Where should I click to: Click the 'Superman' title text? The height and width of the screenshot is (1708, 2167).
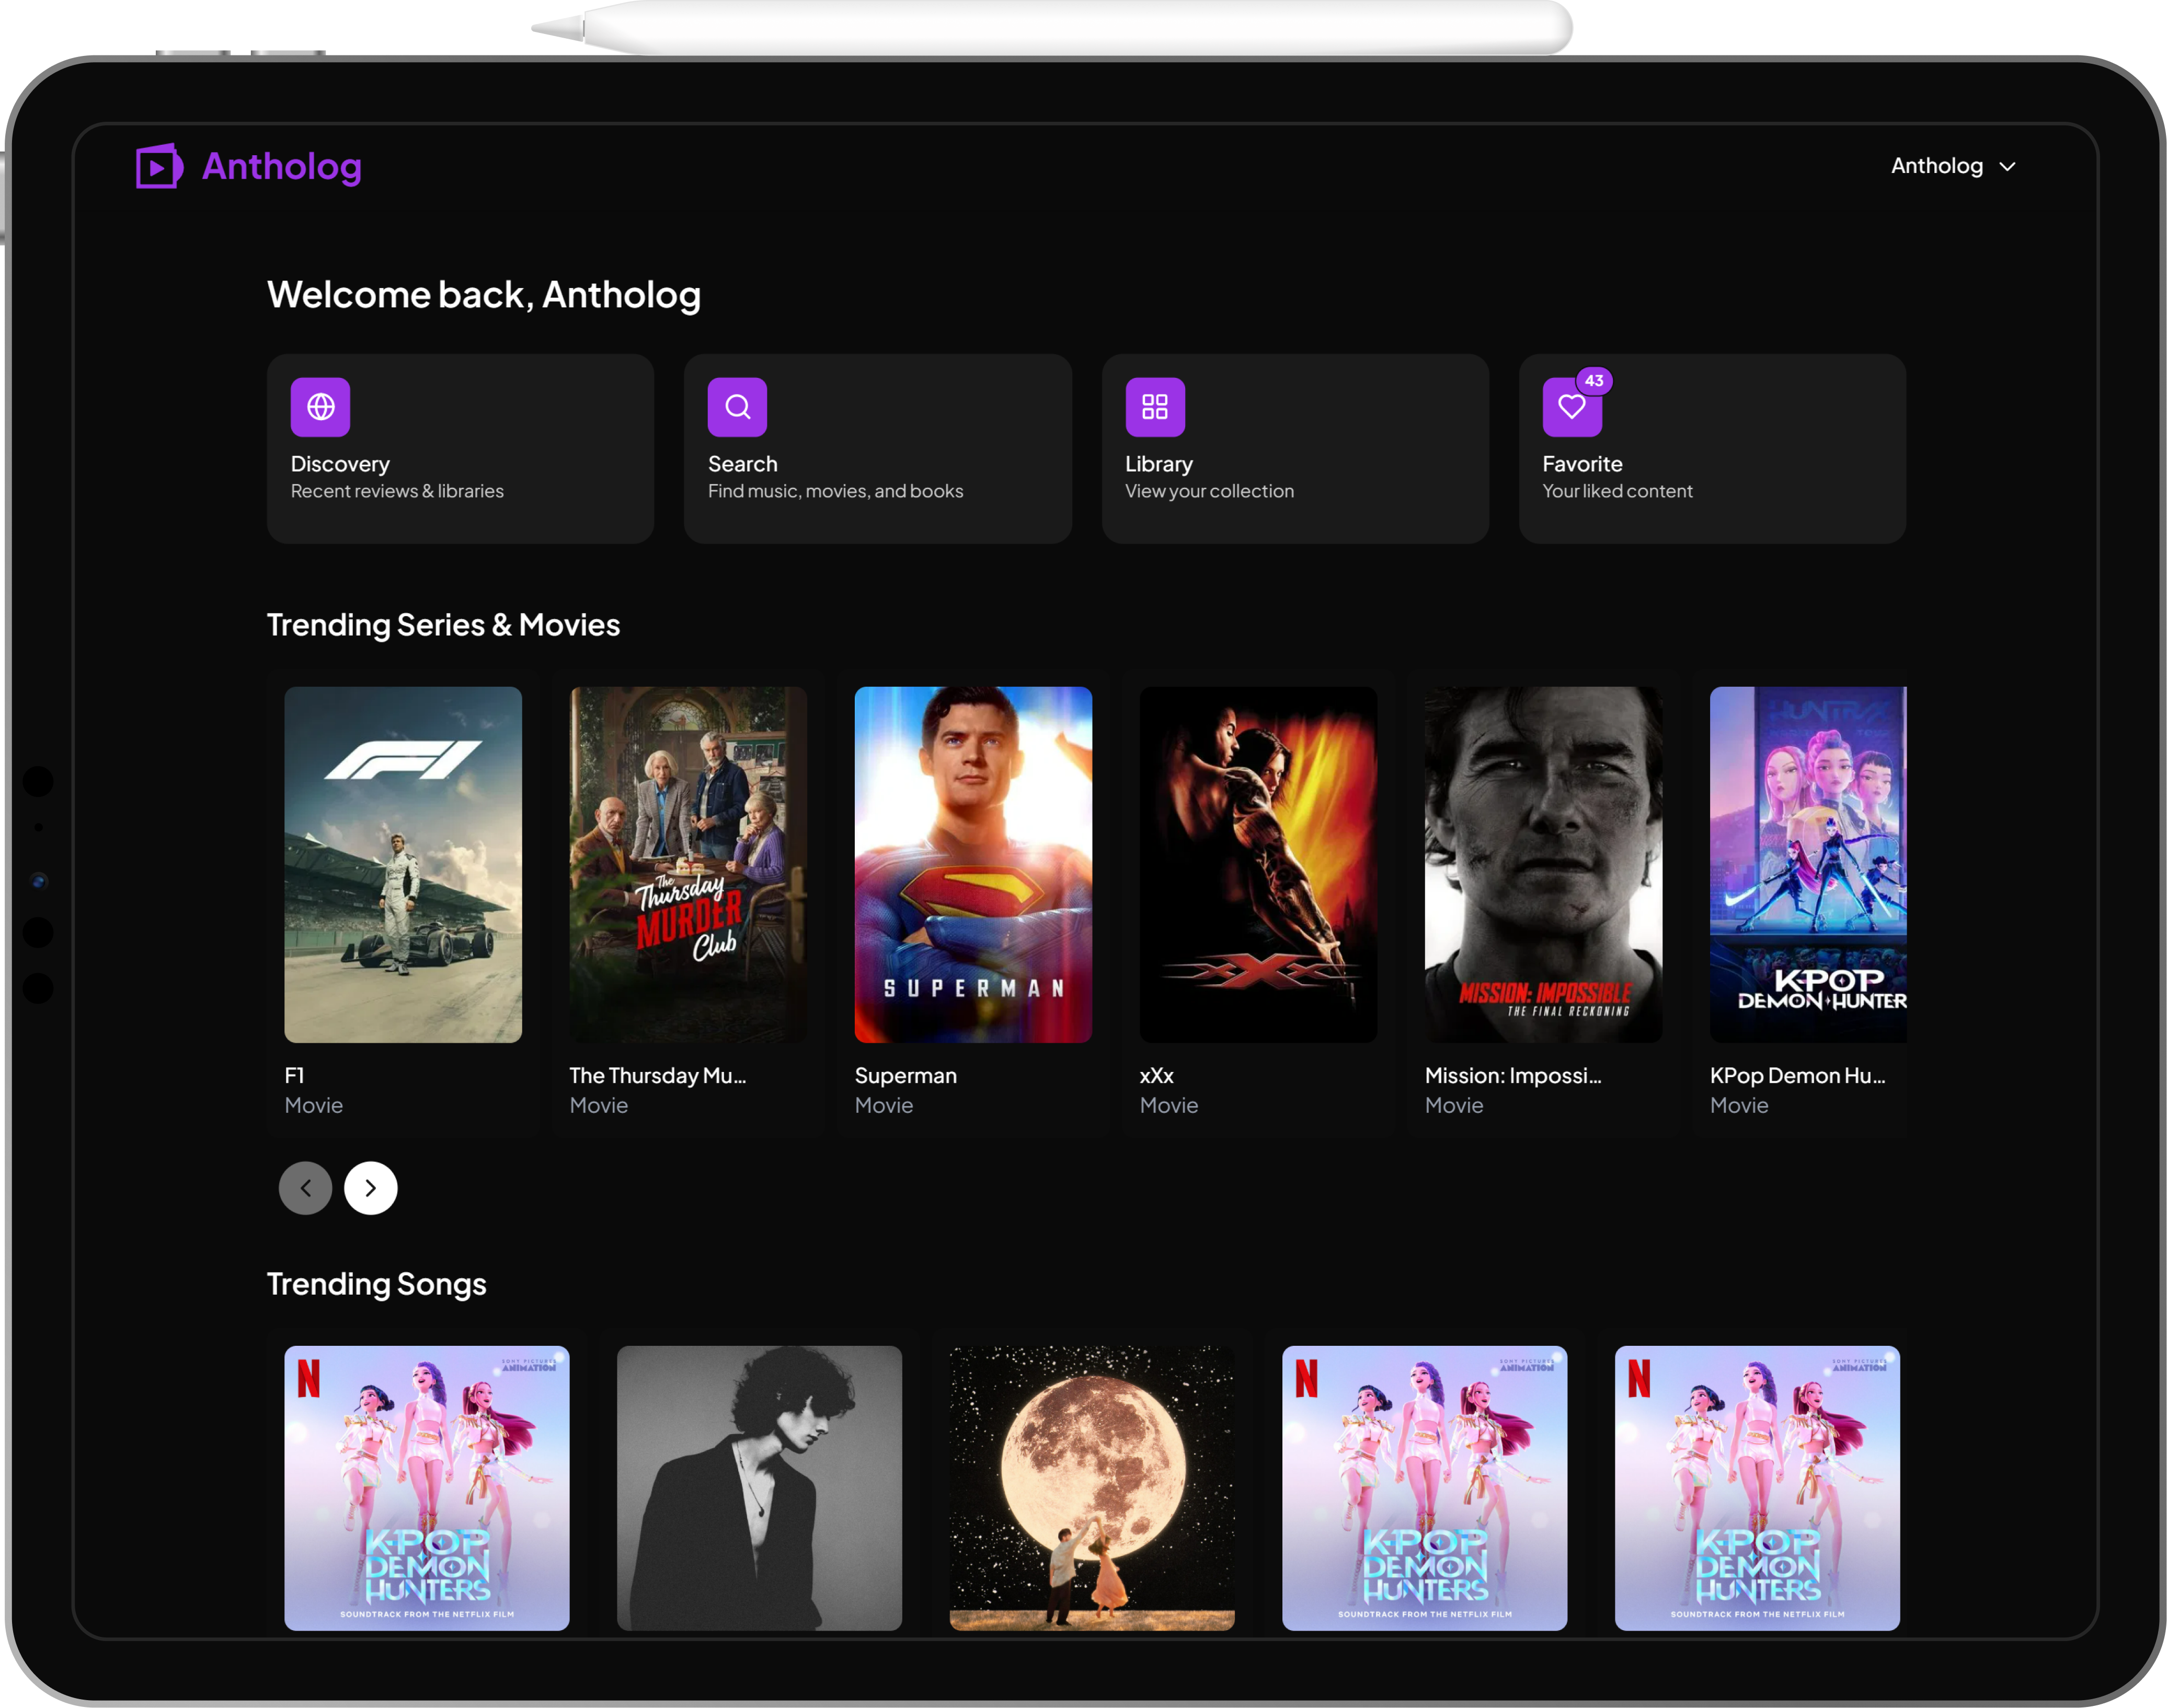click(x=905, y=1076)
